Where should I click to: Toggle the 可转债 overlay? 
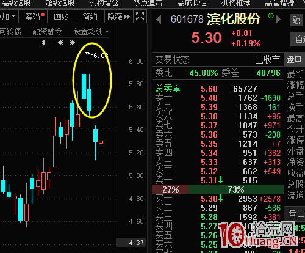click(10, 32)
